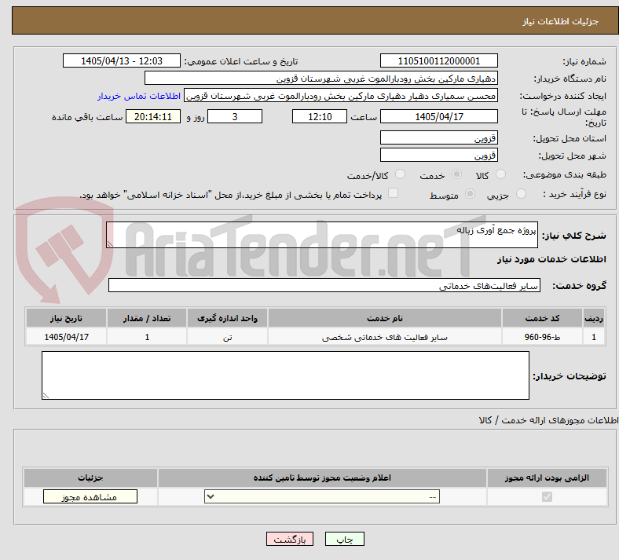Click the buyer organization name field
619x560 pixels.
click(x=321, y=78)
